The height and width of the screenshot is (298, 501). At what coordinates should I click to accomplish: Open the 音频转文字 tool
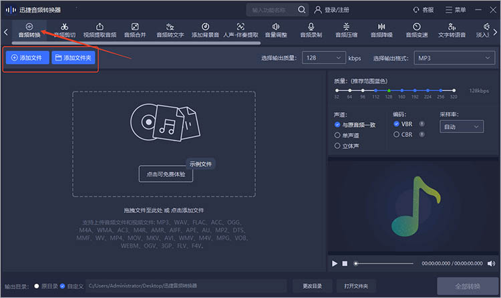(x=170, y=30)
